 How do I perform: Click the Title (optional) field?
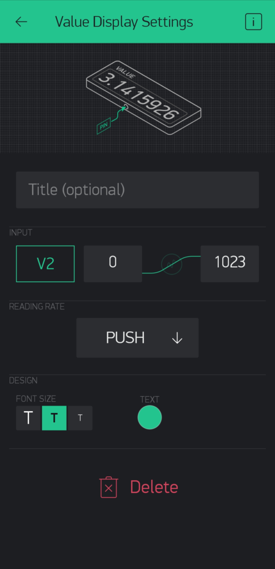(x=138, y=190)
